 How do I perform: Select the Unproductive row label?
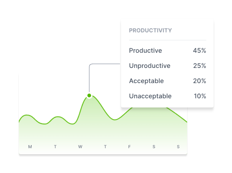150,66
